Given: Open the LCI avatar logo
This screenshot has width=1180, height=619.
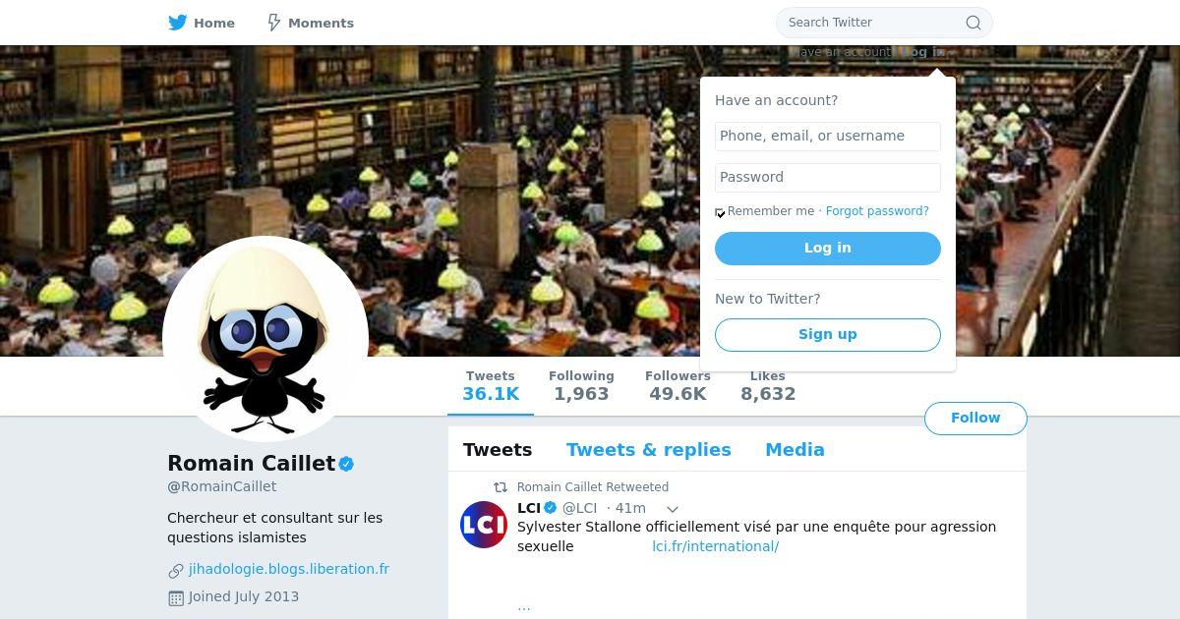Looking at the screenshot, I should [x=484, y=525].
